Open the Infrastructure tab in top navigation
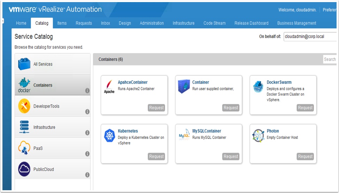The image size is (339, 193). pyautogui.click(x=184, y=23)
